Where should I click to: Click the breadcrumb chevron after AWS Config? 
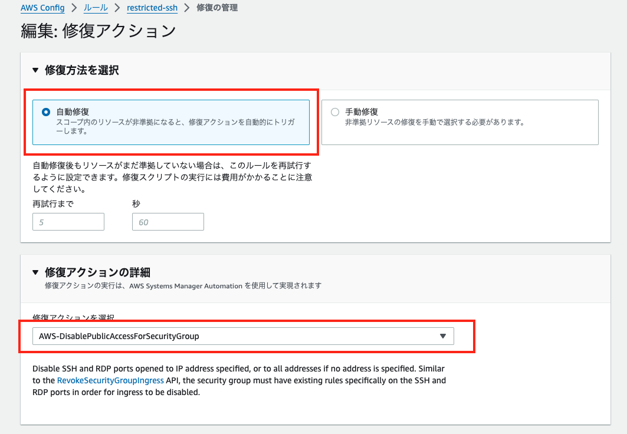(x=74, y=8)
